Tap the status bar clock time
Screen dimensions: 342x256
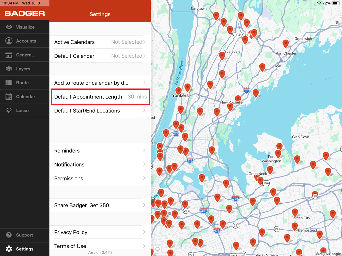point(10,3)
